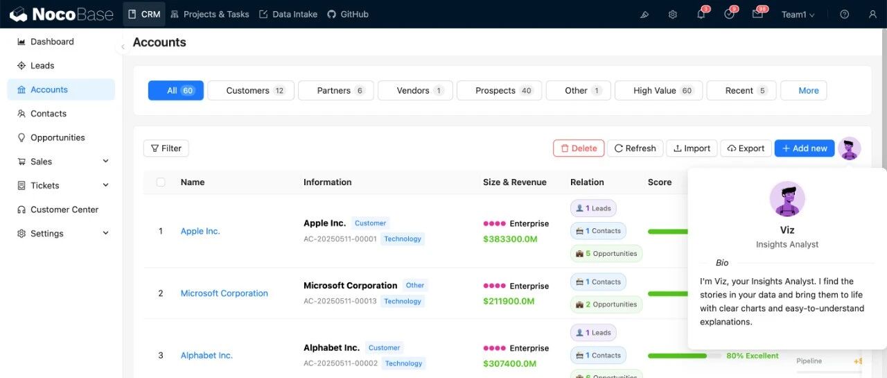Open Customer Center in the sidebar
The image size is (887, 378).
tap(61, 209)
